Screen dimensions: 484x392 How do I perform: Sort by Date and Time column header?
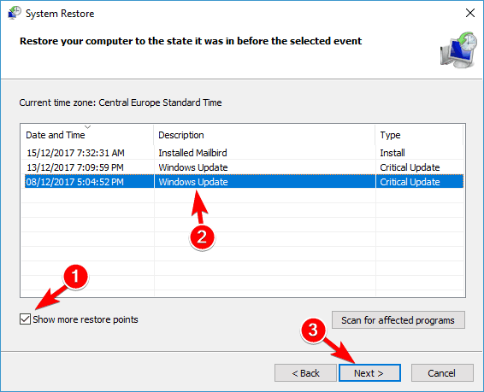click(x=87, y=135)
